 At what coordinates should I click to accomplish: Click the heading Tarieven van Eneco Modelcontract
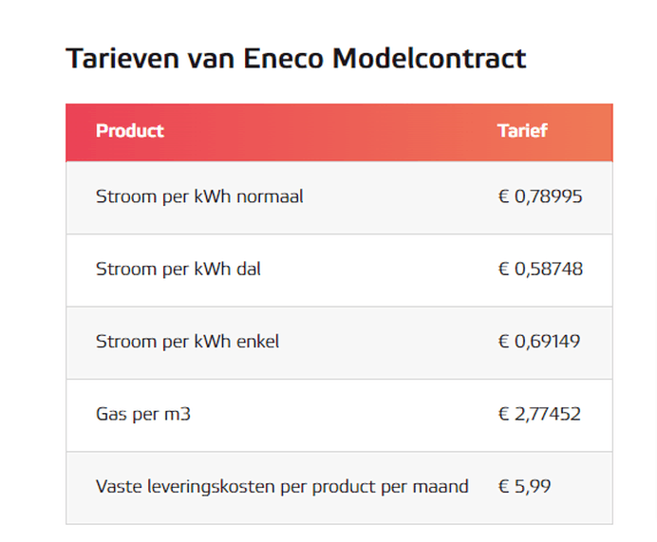click(x=296, y=58)
